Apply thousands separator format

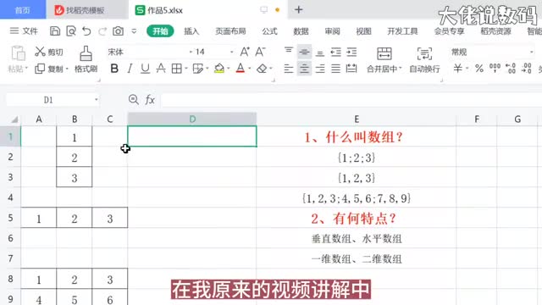pos(495,69)
